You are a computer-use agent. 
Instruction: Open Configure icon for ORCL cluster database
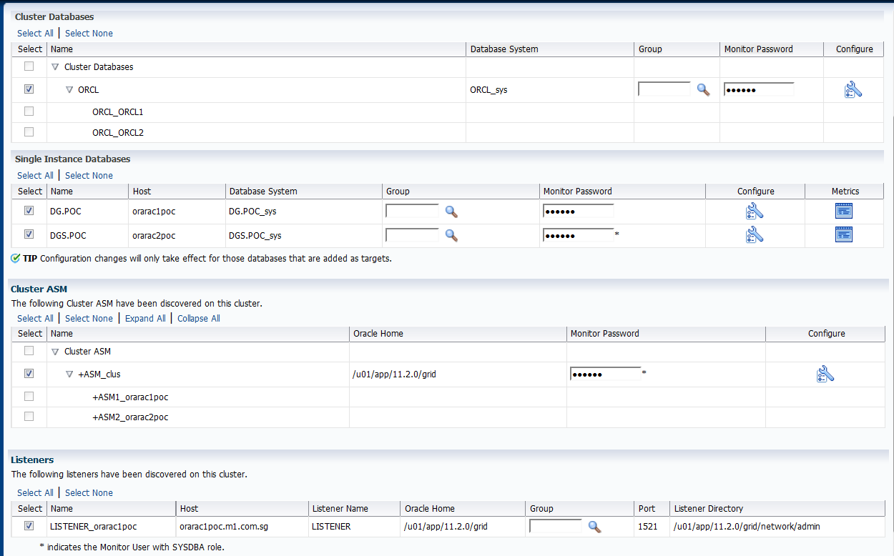coord(853,89)
